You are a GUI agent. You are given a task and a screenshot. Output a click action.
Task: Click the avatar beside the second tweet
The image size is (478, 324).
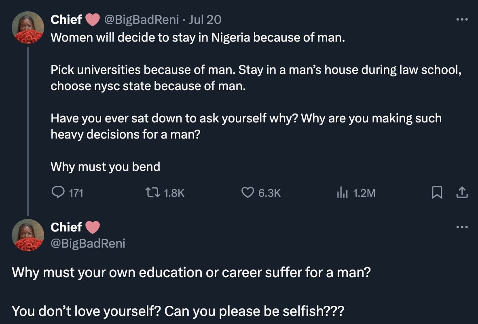click(28, 235)
